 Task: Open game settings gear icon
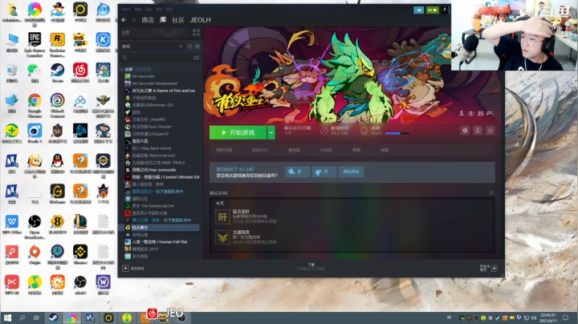465,131
